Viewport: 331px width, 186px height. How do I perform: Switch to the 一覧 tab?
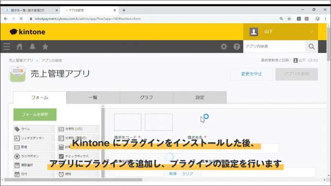point(93,98)
